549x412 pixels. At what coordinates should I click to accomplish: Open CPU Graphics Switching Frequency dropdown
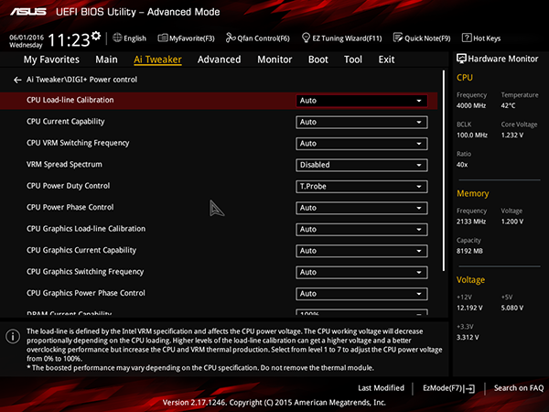361,273
